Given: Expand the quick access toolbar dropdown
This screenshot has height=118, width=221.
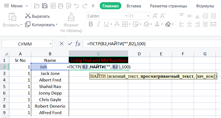Looking at the screenshot, I should coord(93,6).
